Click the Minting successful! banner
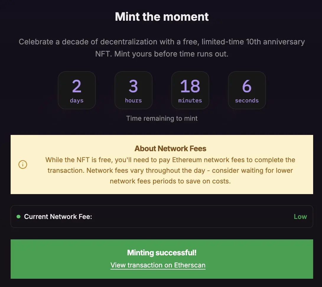This screenshot has height=287, width=322. [162, 259]
